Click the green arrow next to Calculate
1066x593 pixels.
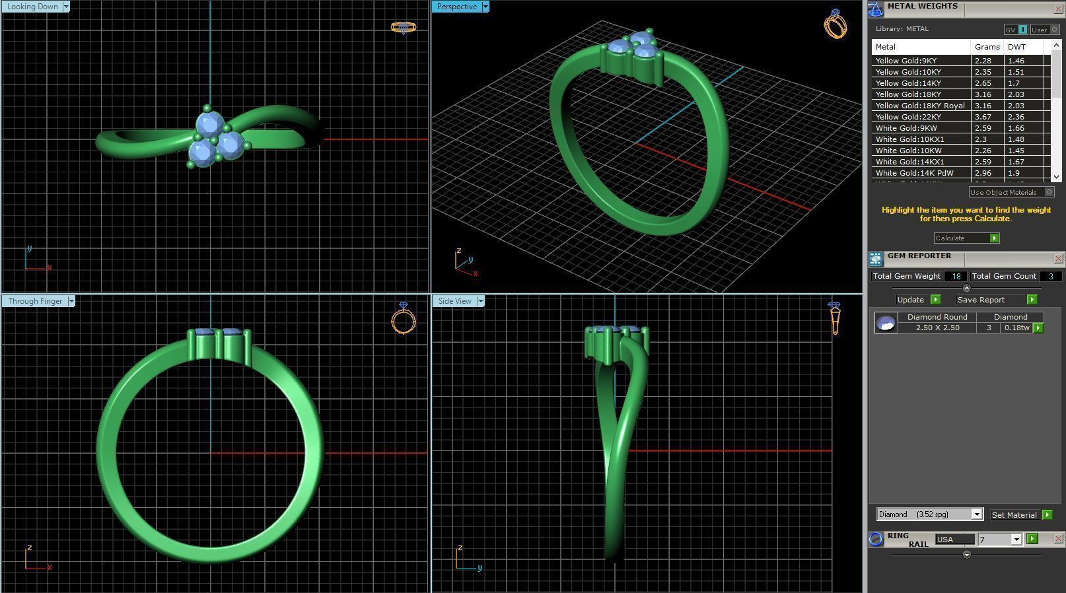click(x=994, y=238)
